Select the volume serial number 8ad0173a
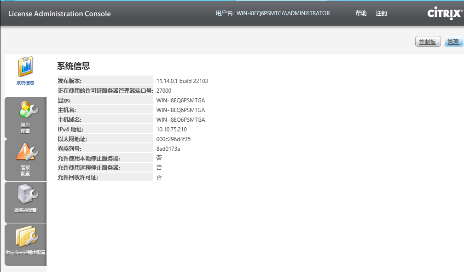The width and height of the screenshot is (464, 272). (x=168, y=149)
